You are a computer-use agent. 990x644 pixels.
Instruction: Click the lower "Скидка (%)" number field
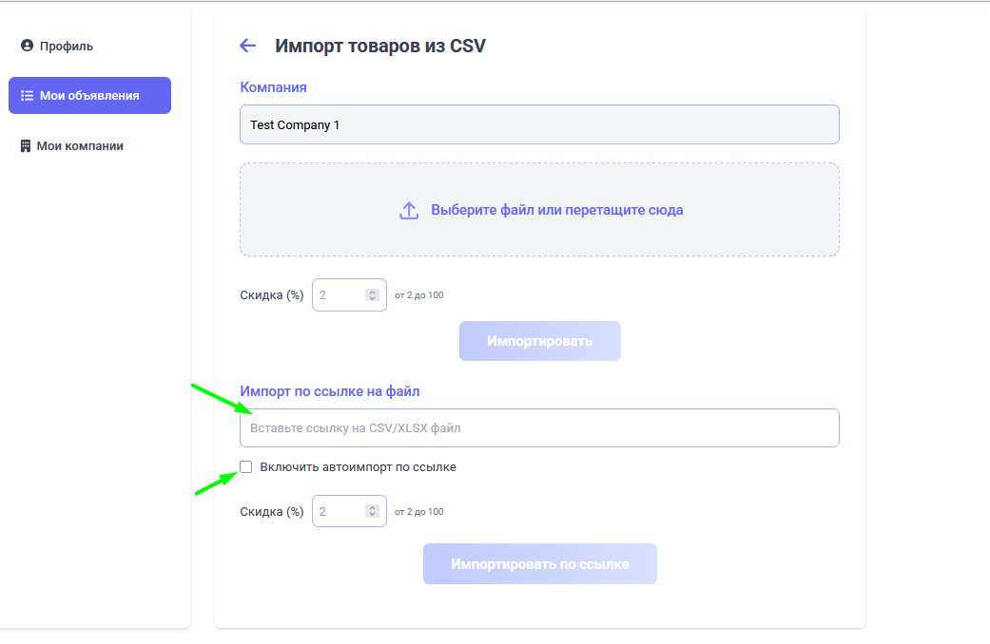click(338, 510)
